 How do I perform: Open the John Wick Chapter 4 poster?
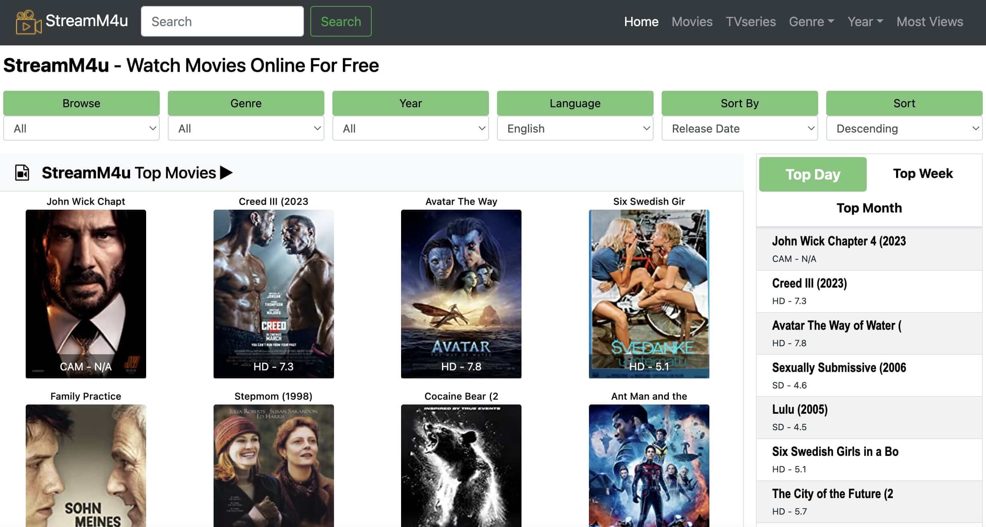coord(86,294)
